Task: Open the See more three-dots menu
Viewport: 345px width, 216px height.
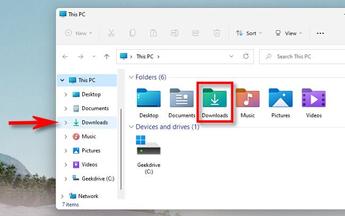Action: pos(320,33)
